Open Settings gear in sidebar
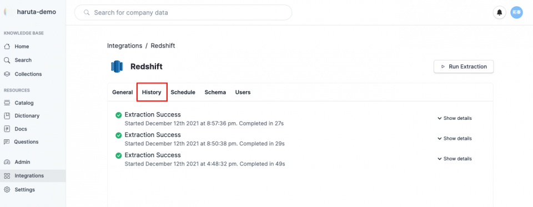The width and height of the screenshot is (533, 207). tap(7, 190)
